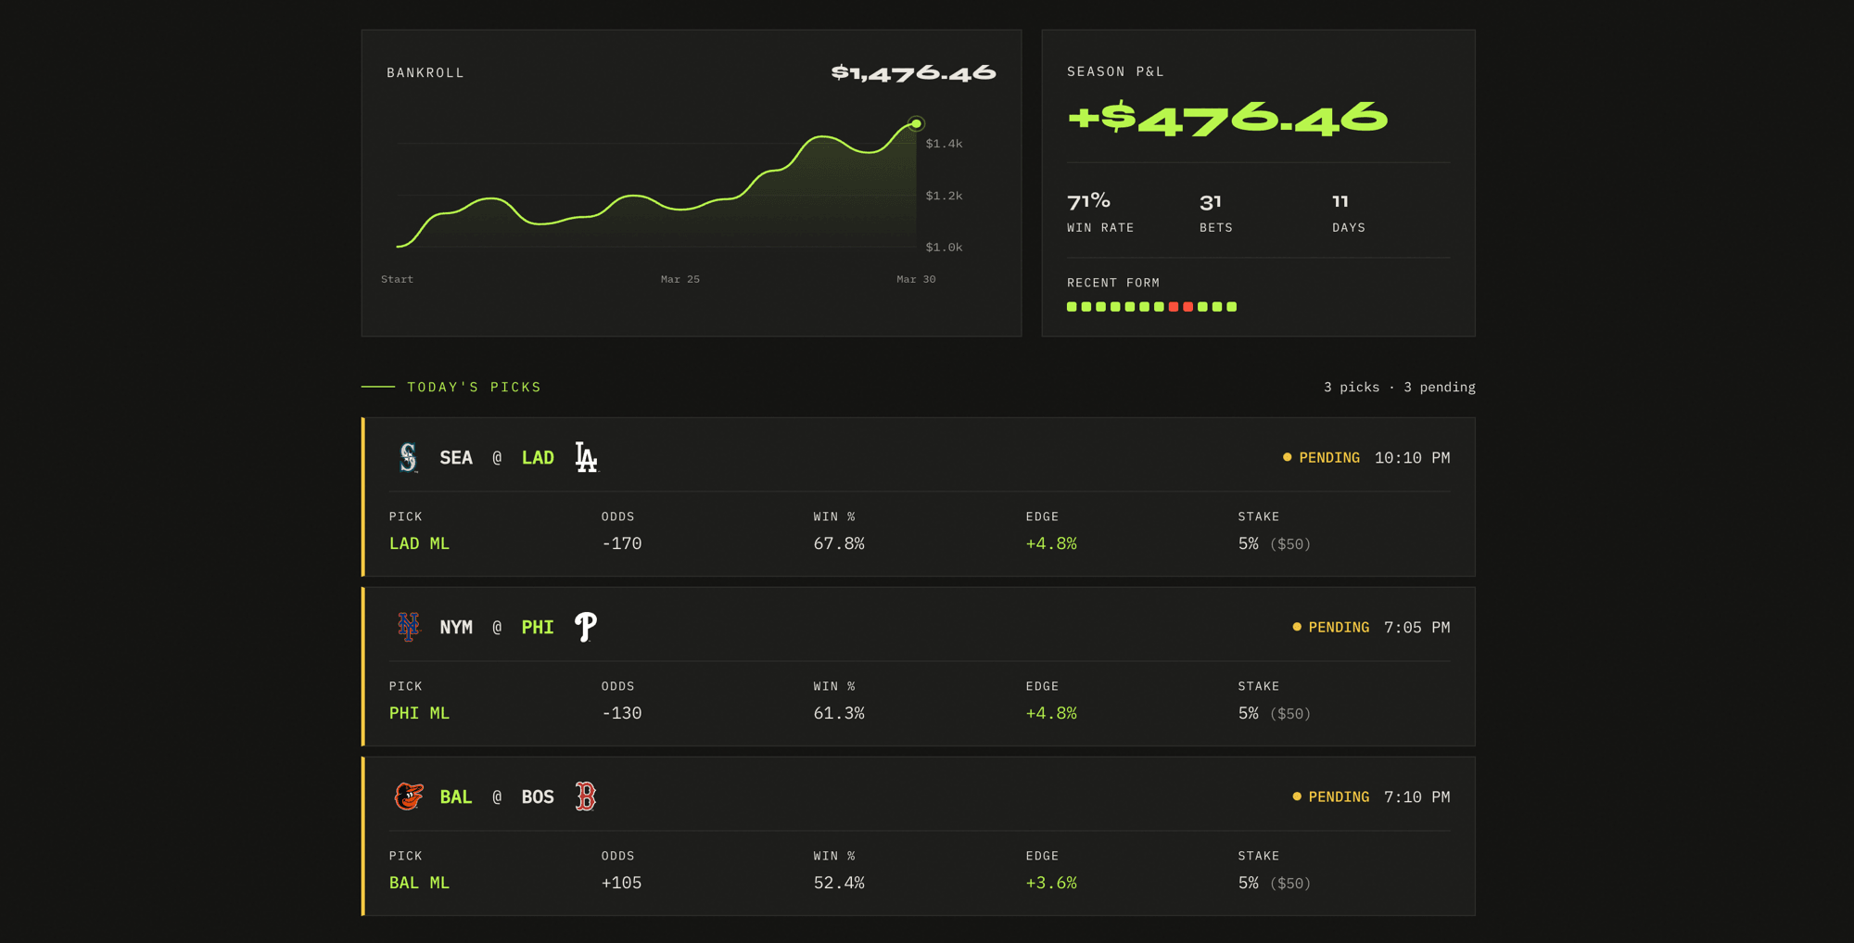Screen dimensions: 1854x943
Task: Click the LAD team abbreviation in matchup header
Action: point(538,457)
